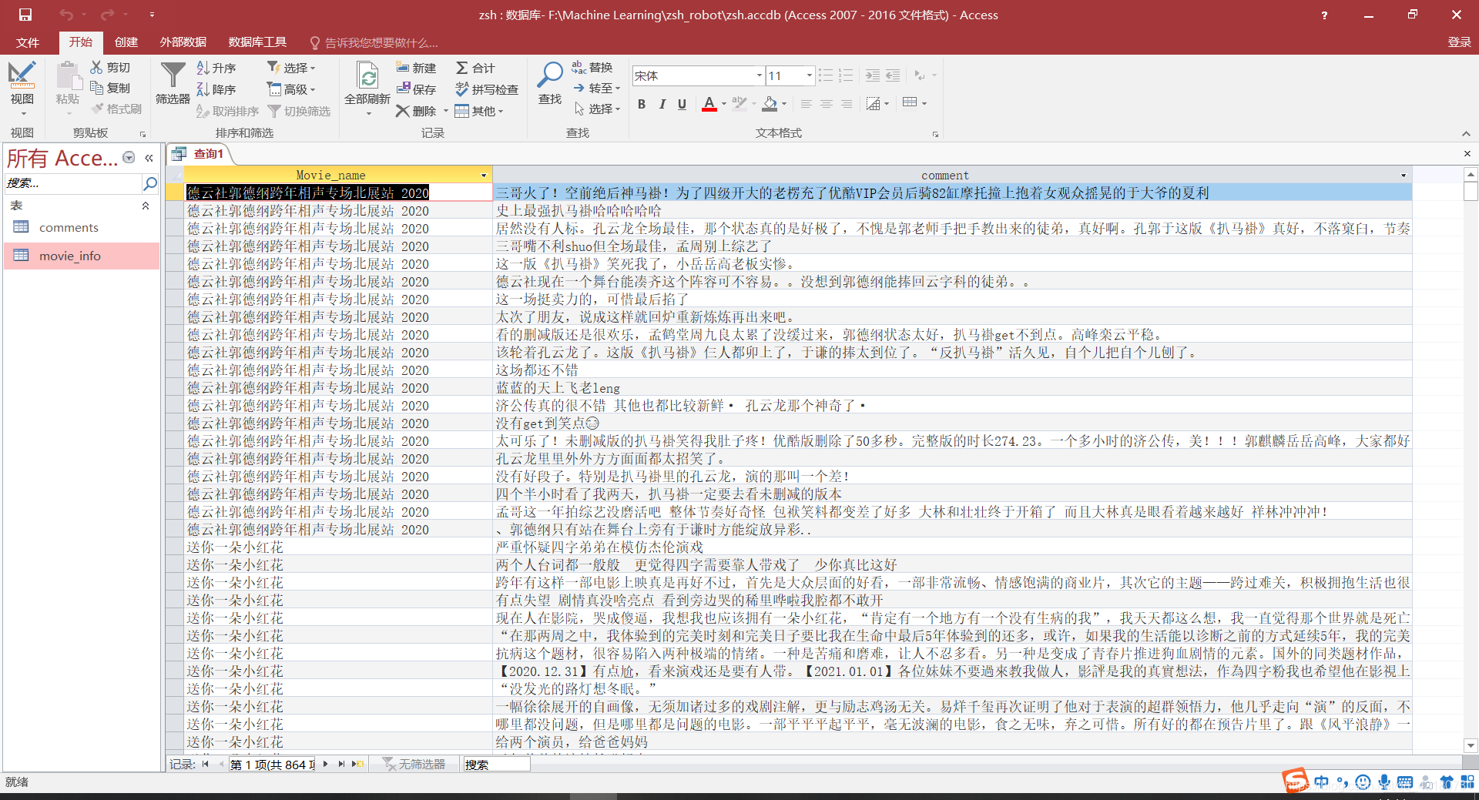Open comment column filter dropdown arrow
Screen dimensions: 1479x800
coord(1404,175)
